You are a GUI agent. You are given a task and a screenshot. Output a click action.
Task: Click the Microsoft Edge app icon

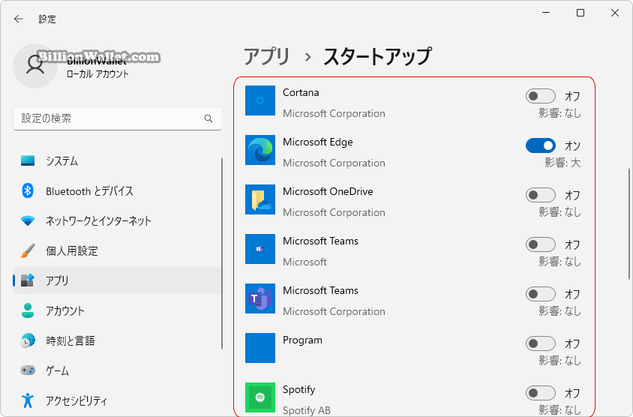(x=260, y=150)
